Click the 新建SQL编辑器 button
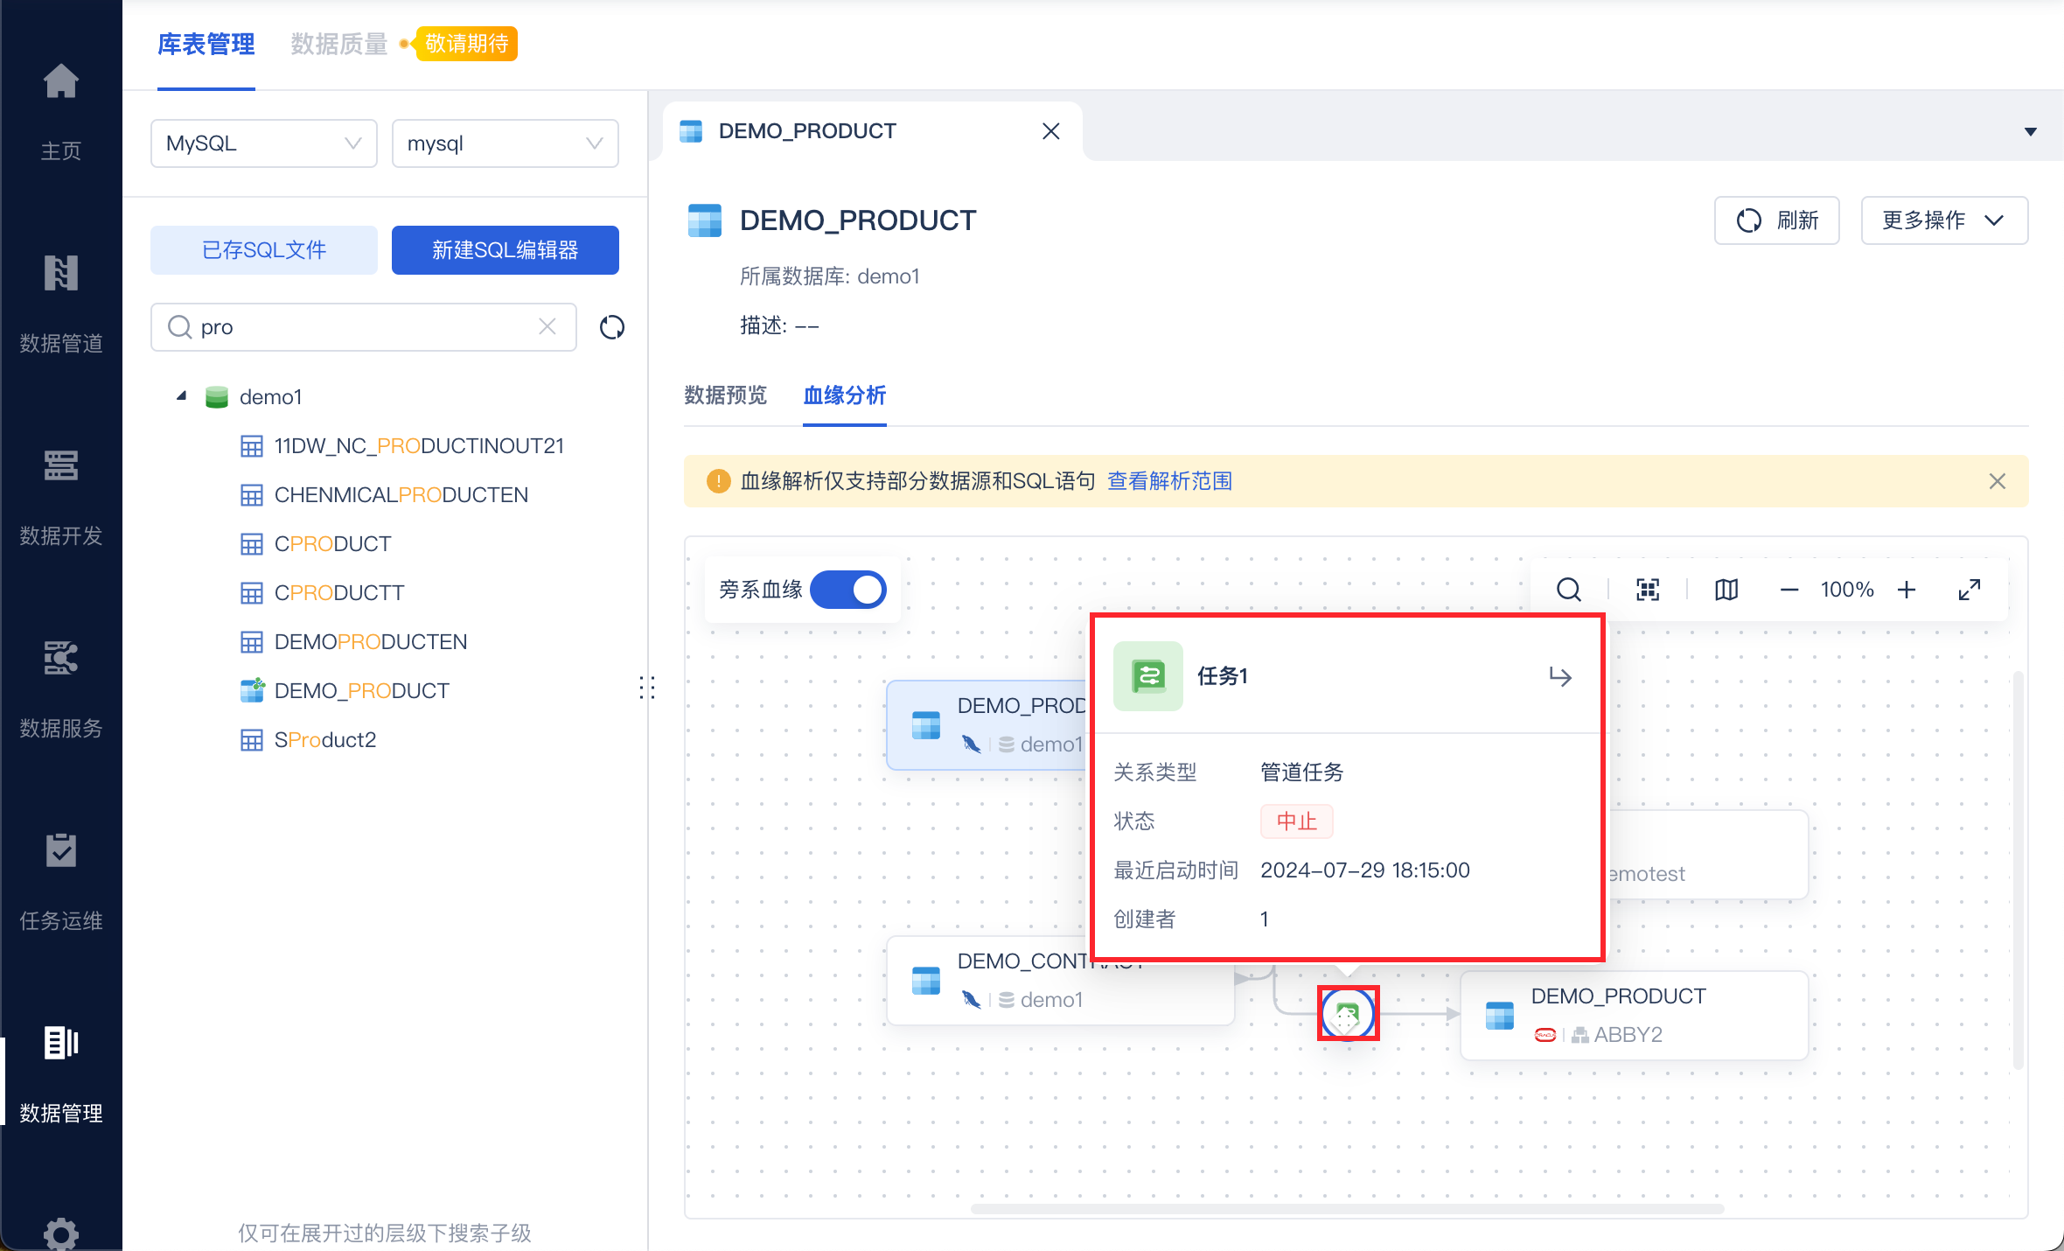2064x1251 pixels. pos(505,250)
